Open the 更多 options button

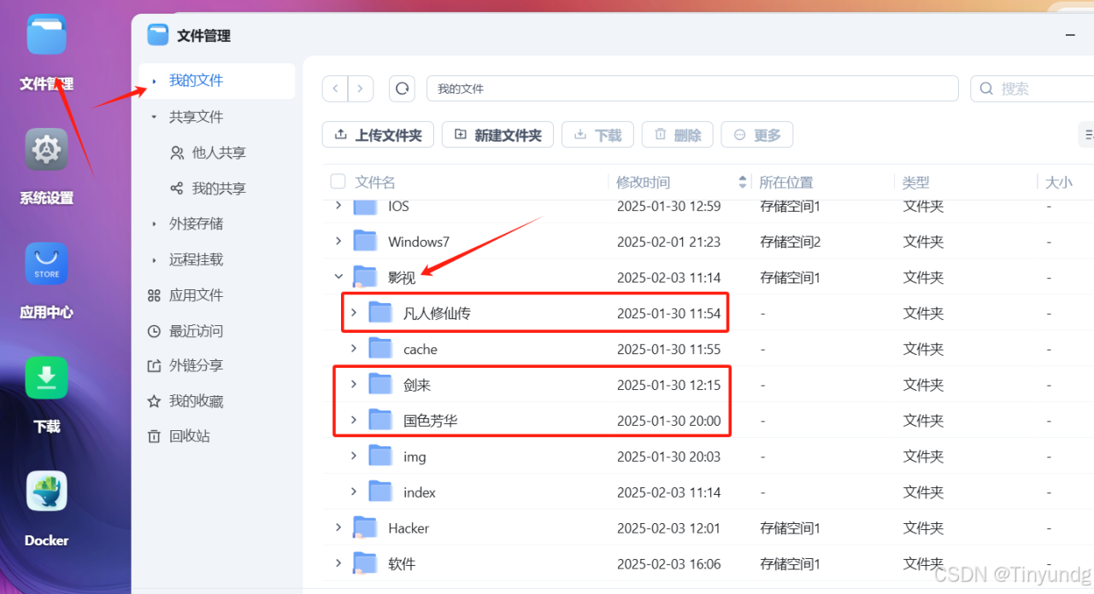pos(756,134)
